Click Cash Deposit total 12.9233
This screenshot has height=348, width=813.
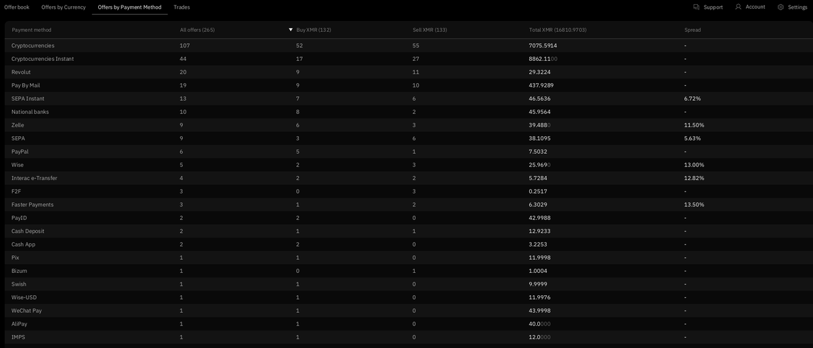pyautogui.click(x=540, y=231)
